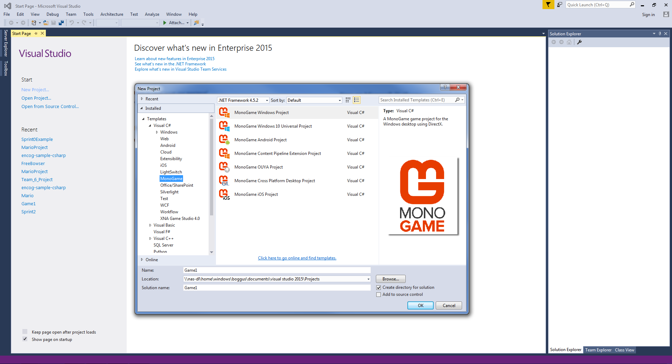Select the Silverlight tree item

(x=169, y=192)
